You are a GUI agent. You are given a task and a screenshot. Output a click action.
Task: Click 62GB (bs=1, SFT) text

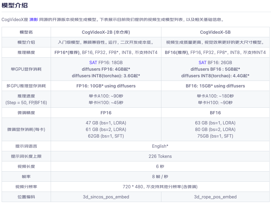(106, 136)
